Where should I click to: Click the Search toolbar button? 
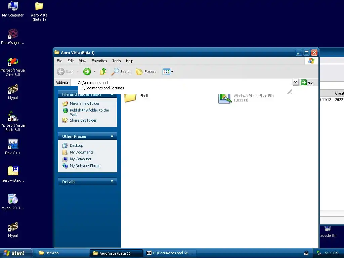(x=121, y=72)
